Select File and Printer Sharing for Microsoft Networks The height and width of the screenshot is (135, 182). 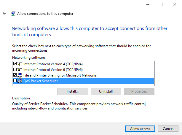pyautogui.click(x=60, y=75)
